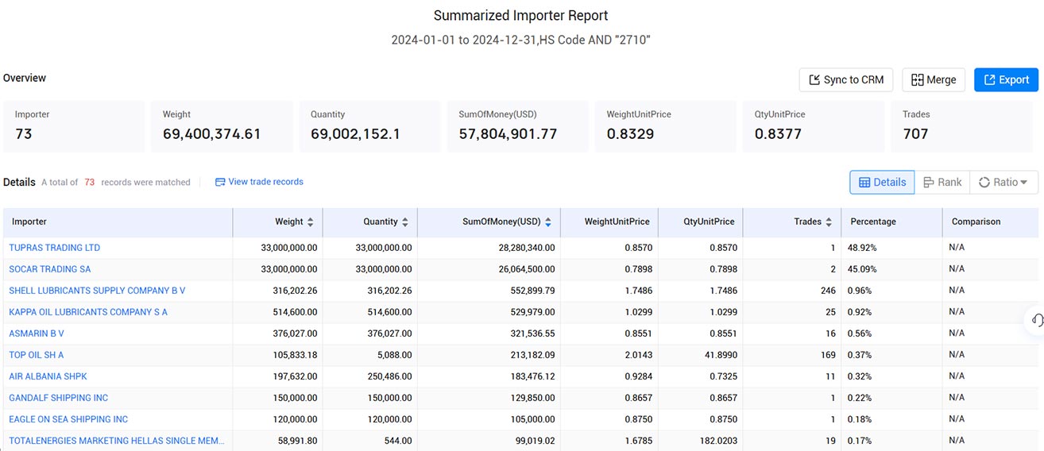This screenshot has height=451, width=1044.
Task: Click the Weight column sort icon
Action: (x=310, y=222)
